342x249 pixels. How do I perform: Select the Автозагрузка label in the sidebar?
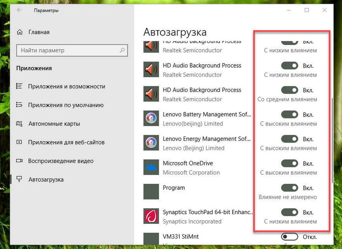(46, 180)
